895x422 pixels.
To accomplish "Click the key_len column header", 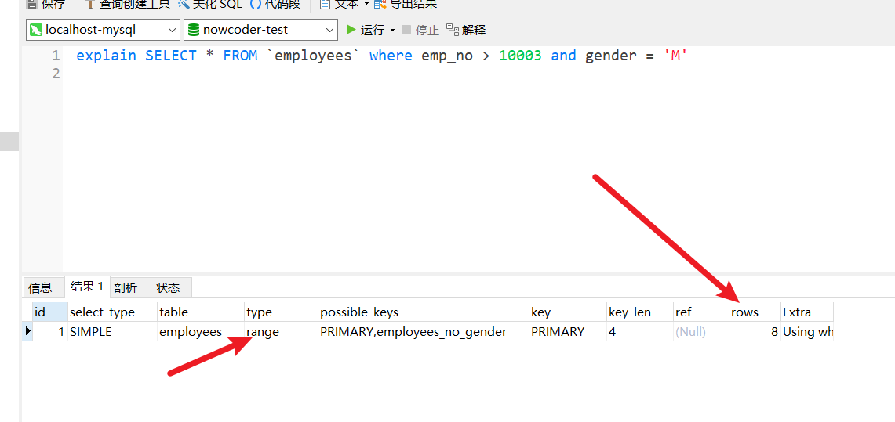I will 640,312.
